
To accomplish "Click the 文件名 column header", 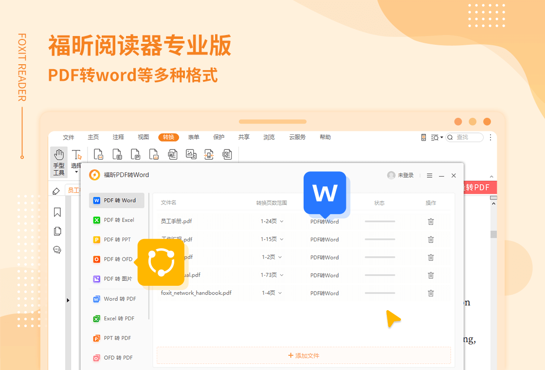I will click(168, 203).
